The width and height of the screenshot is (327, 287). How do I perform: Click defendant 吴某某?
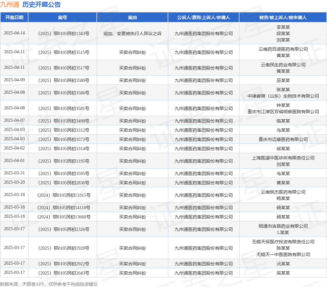283,273
